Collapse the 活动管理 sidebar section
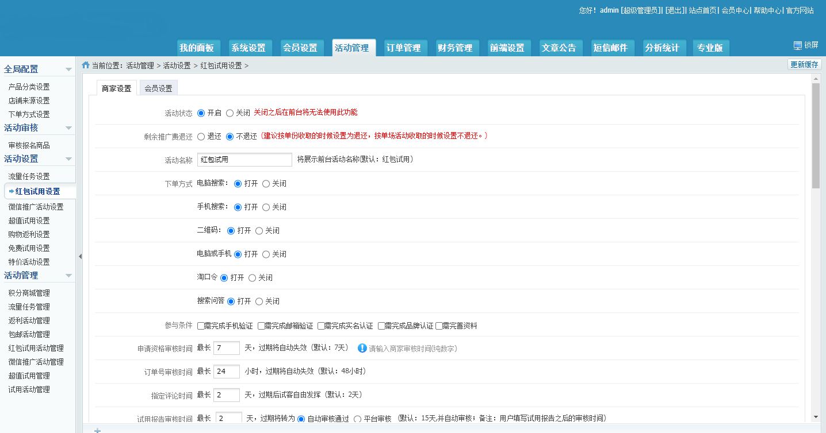 [x=68, y=276]
